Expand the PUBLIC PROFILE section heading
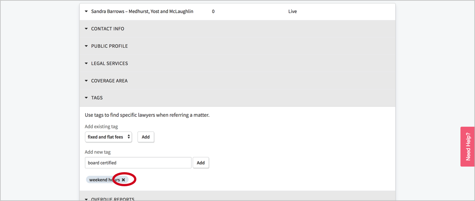This screenshot has width=475, height=201. tap(109, 46)
